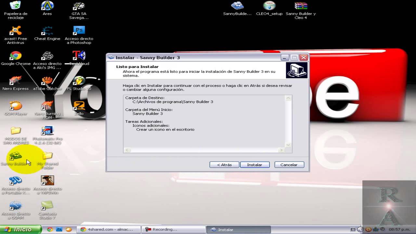This screenshot has height=234, width=416.
Task: Open the CLEO4_setup desktop icon
Action: tap(269, 8)
